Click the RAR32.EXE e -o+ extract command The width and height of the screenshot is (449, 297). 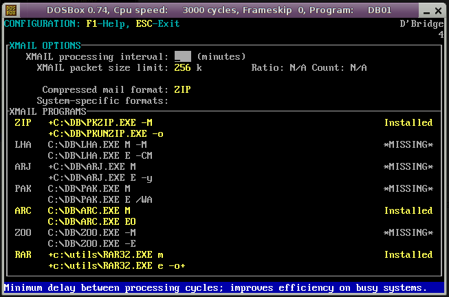tap(116, 265)
